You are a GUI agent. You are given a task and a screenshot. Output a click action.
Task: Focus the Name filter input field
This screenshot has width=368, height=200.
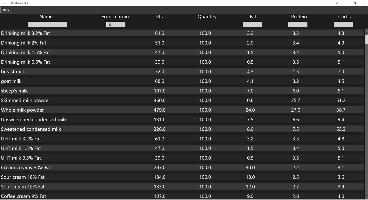click(48, 24)
